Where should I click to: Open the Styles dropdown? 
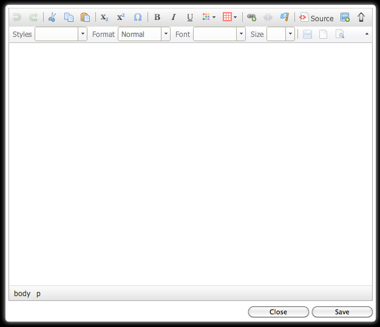61,34
